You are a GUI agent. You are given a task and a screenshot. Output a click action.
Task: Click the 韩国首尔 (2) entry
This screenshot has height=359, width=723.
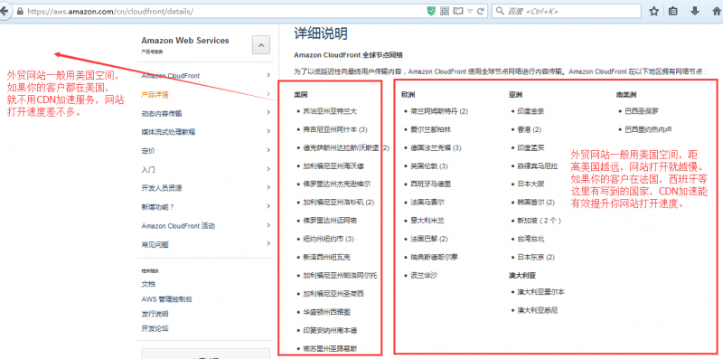pos(536,203)
